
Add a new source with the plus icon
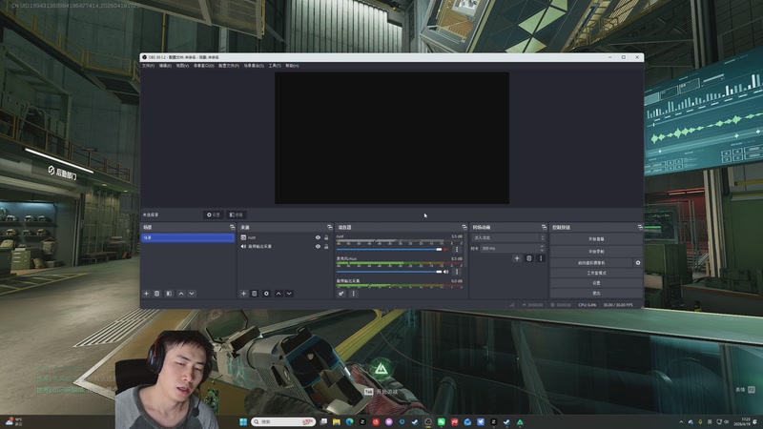click(243, 294)
